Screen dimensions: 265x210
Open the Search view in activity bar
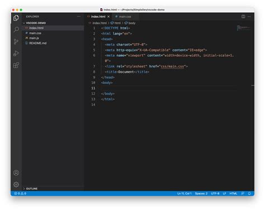pos(16,30)
